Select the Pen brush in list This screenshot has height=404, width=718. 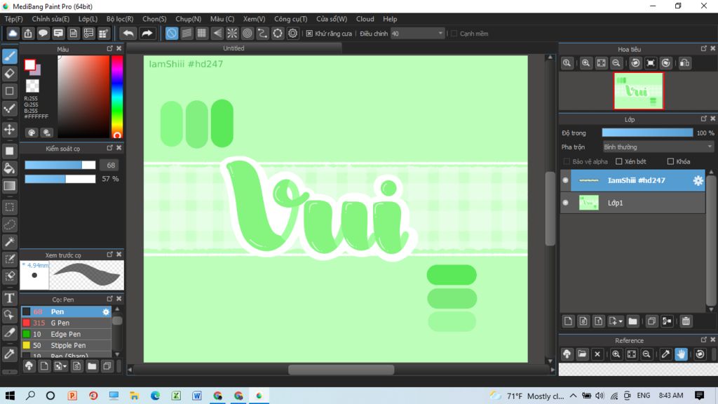coord(66,311)
